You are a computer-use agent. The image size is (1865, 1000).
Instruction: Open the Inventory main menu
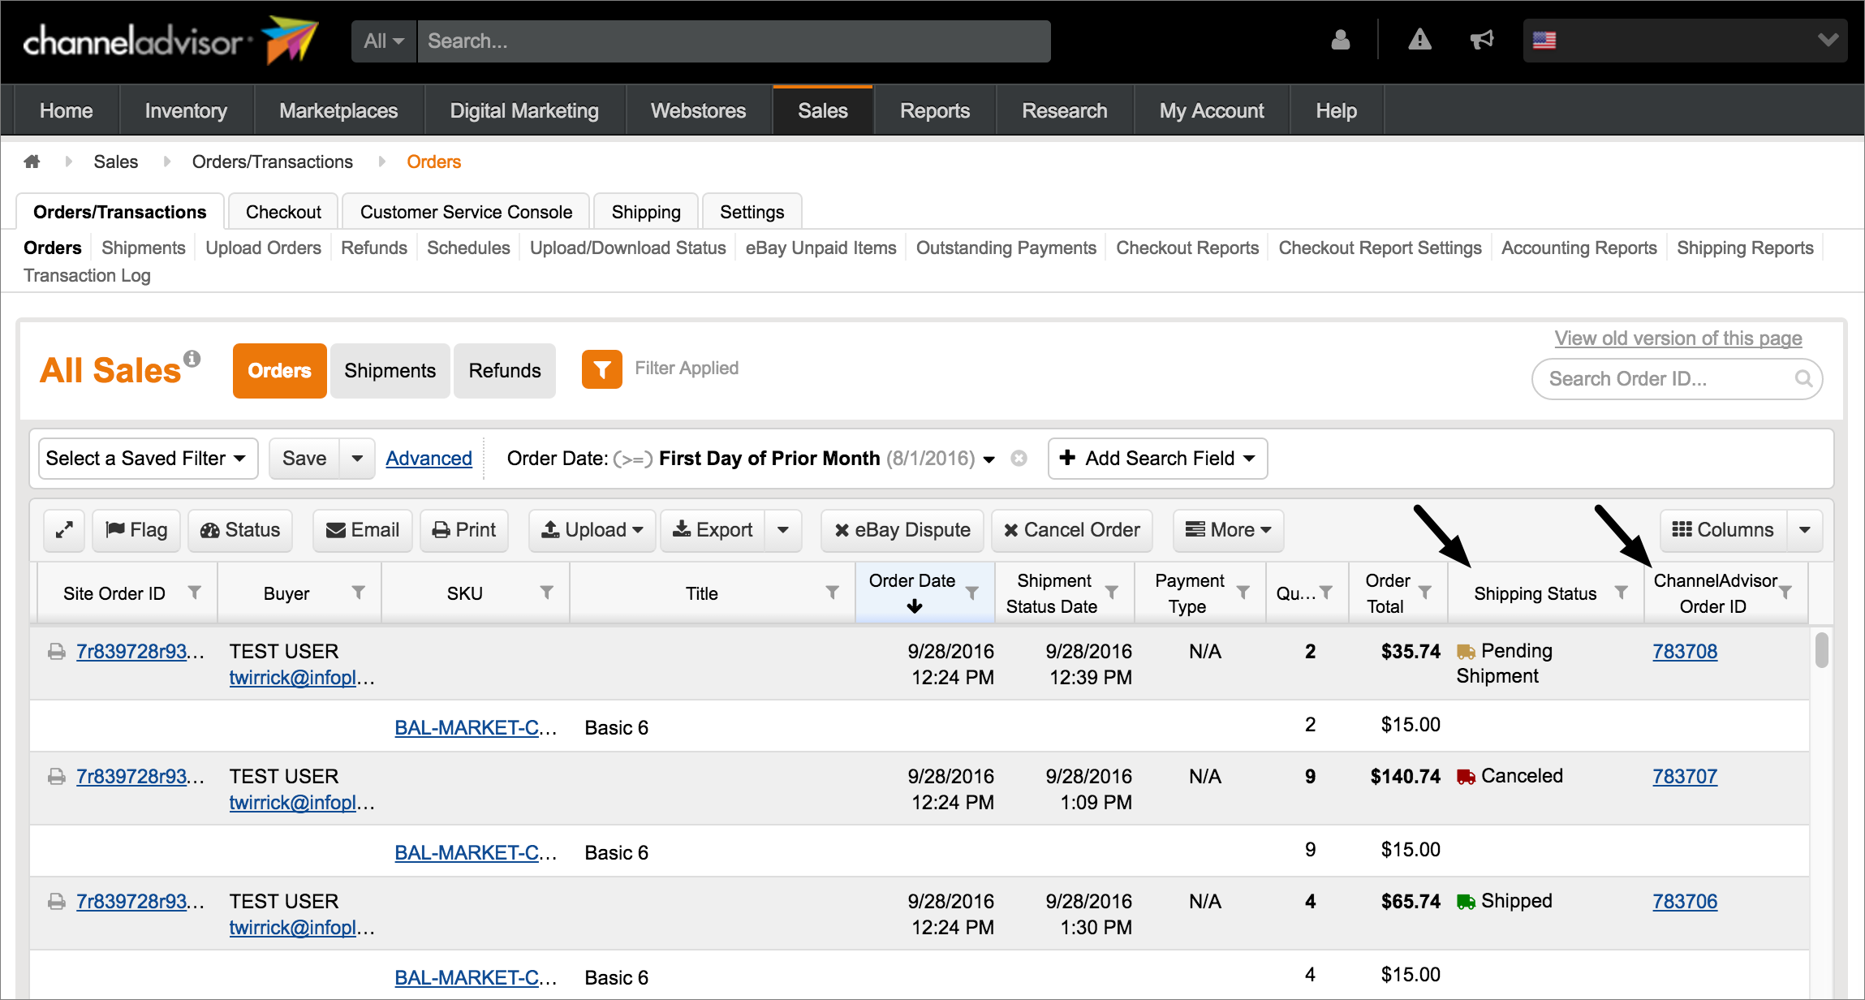coord(186,110)
